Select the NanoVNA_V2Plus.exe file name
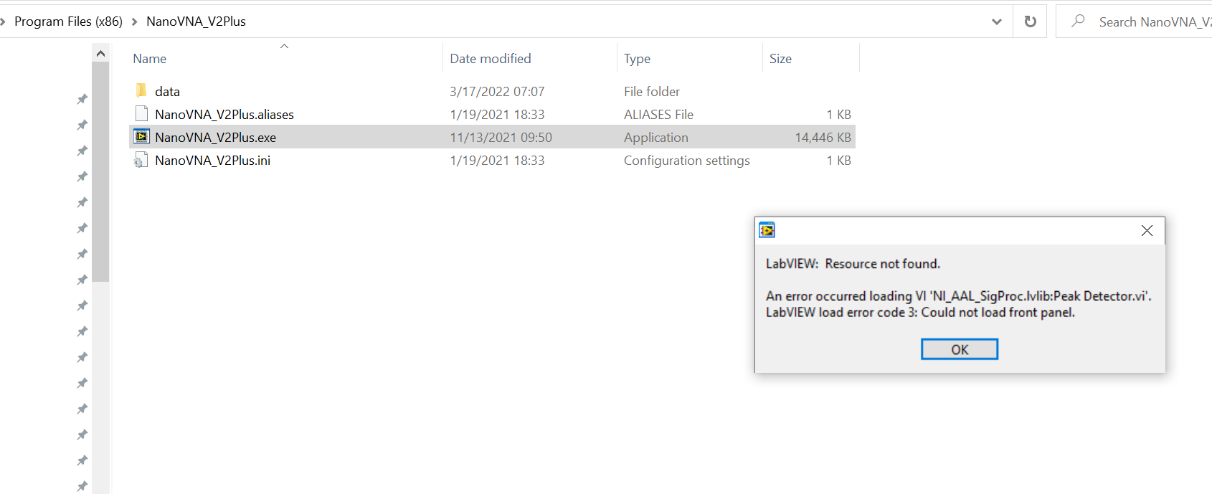 (x=215, y=137)
